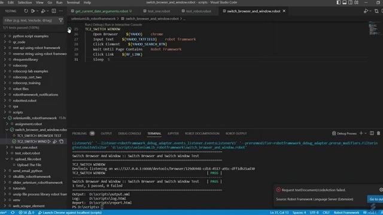Close the switch_browser_and_window.robot tab
This screenshot has height=215, width=383.
tap(284, 11)
